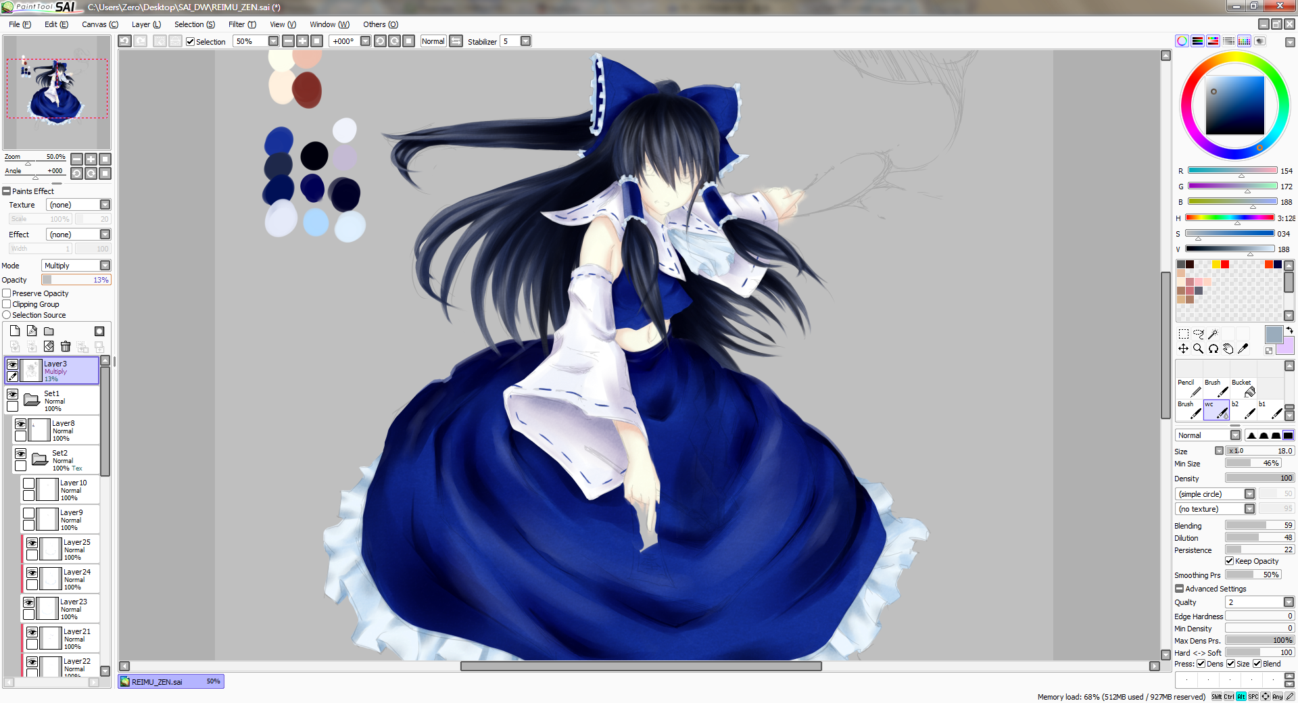The height and width of the screenshot is (703, 1298).
Task: Choose the eyedropper color picker tool
Action: pos(1243,349)
